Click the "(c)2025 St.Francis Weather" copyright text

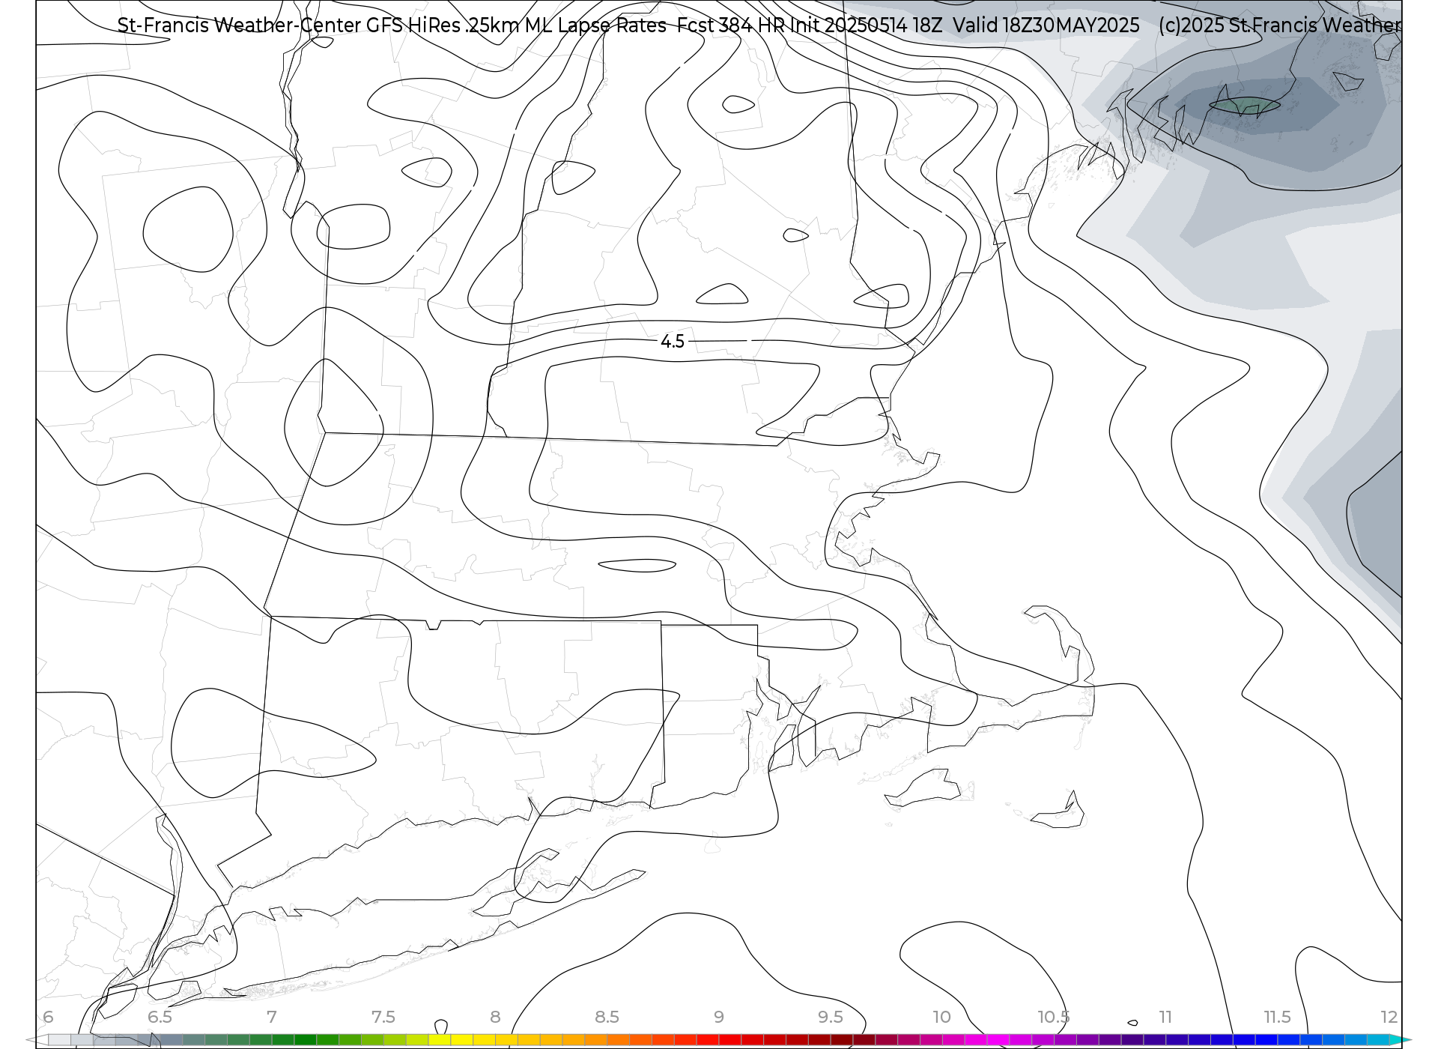[x=1279, y=25]
